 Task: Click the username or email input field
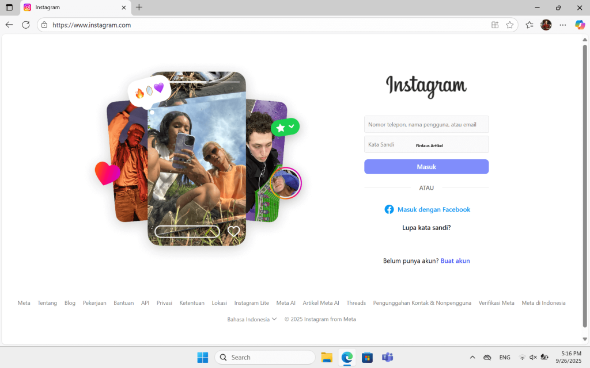(x=426, y=124)
